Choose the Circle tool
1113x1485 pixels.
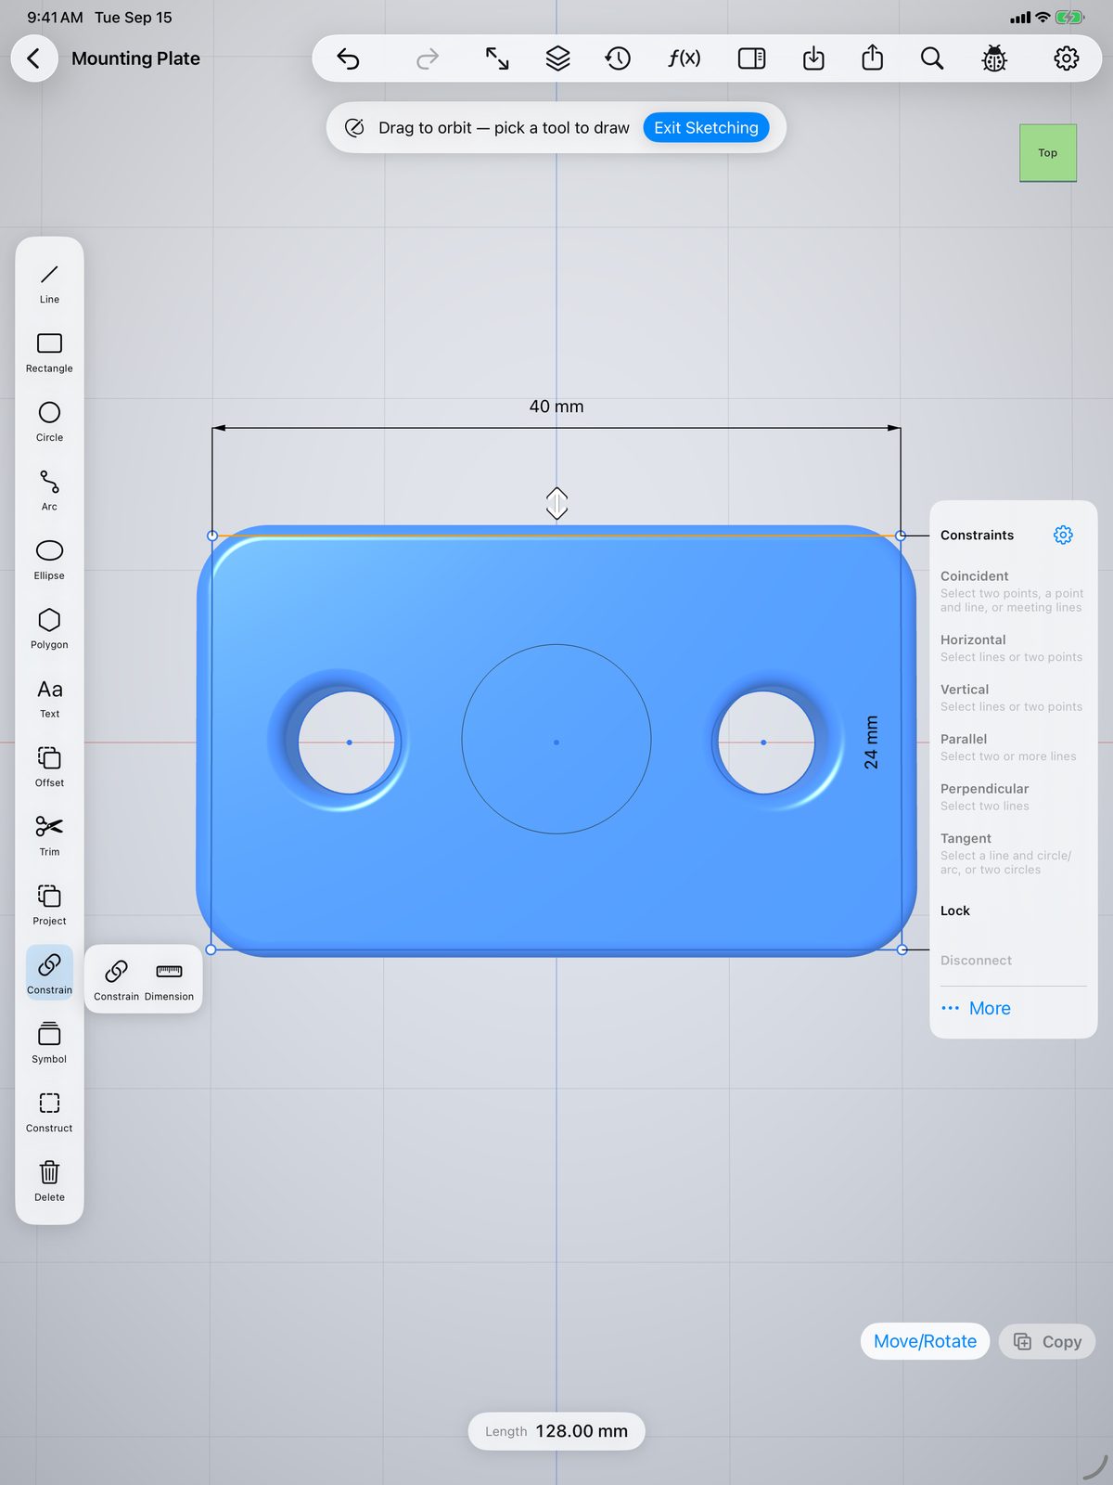[x=49, y=422]
